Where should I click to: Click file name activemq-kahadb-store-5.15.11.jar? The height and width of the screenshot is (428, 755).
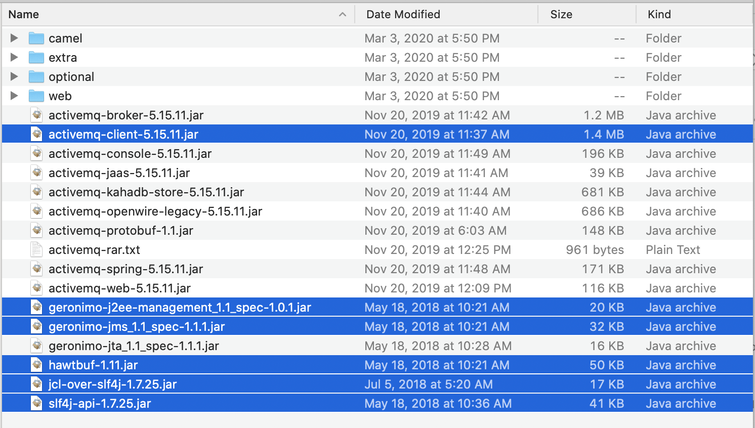(146, 192)
